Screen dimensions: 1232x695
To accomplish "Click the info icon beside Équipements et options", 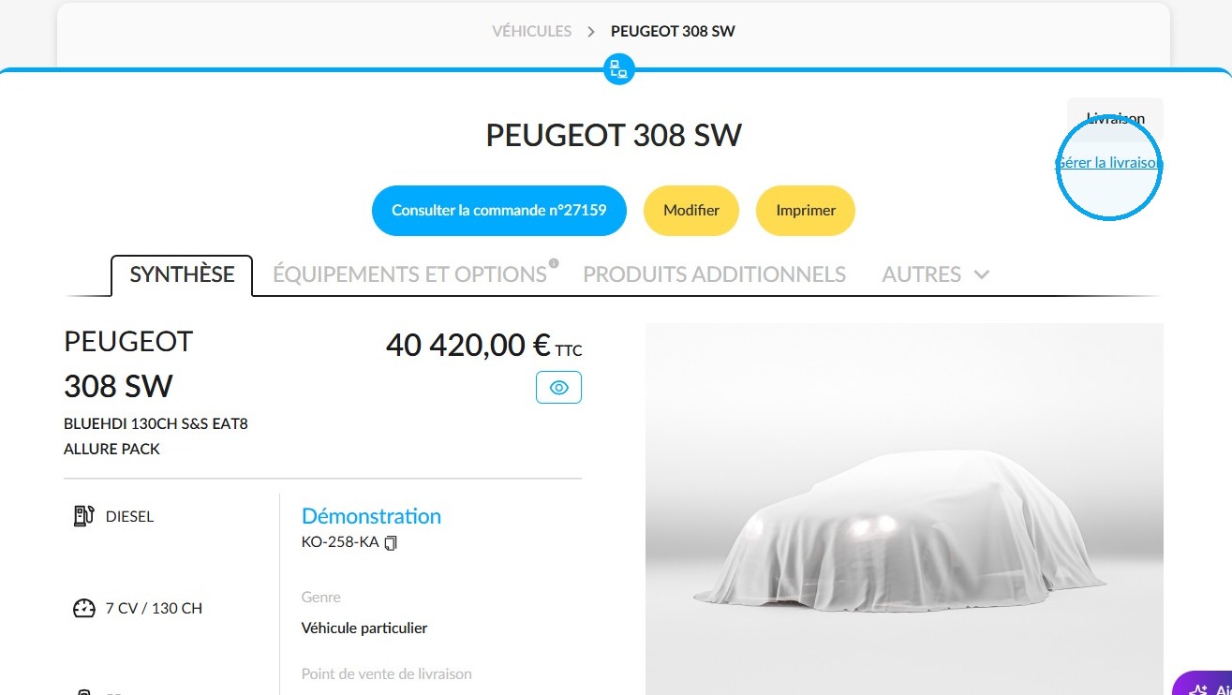I will coord(554,263).
